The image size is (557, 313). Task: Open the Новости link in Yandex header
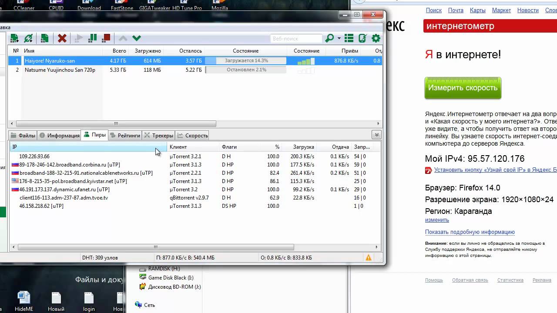528,10
